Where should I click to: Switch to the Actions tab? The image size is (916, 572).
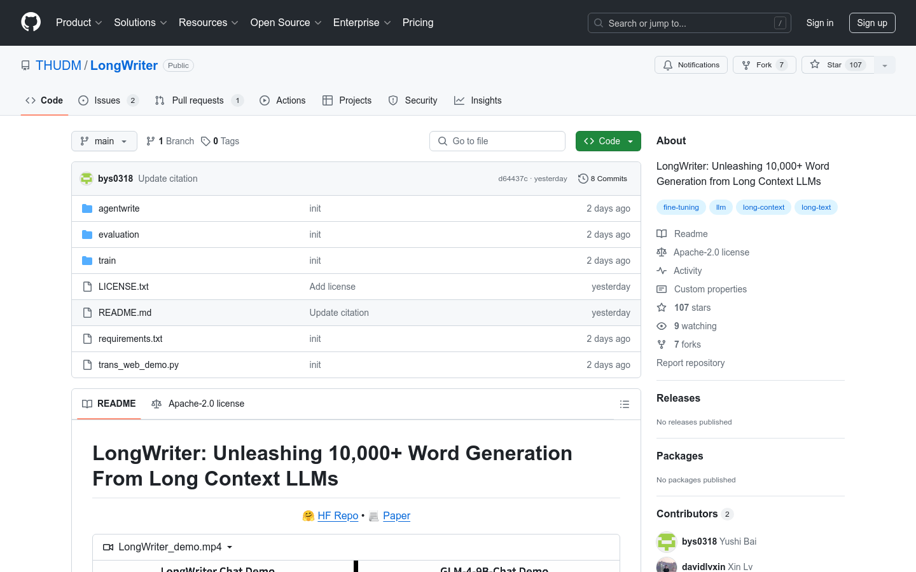(282, 100)
